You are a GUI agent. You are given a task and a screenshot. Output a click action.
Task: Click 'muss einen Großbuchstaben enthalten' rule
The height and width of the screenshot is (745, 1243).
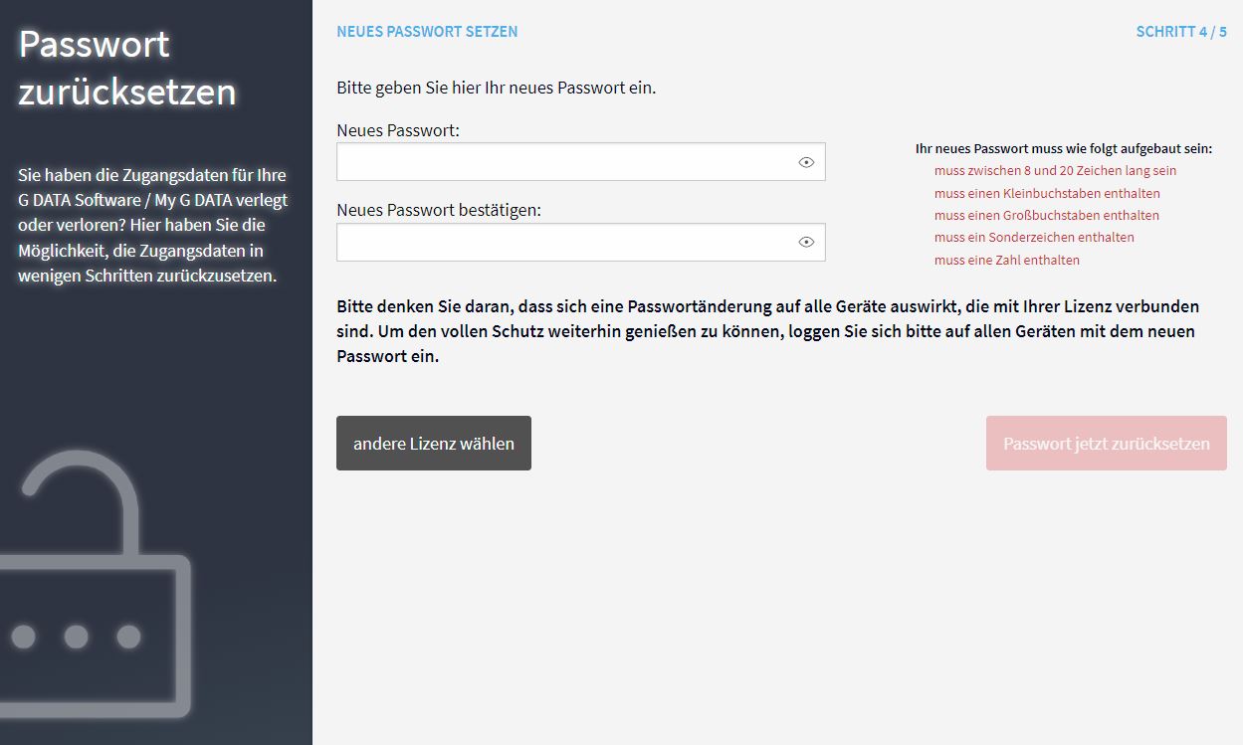coord(1047,215)
